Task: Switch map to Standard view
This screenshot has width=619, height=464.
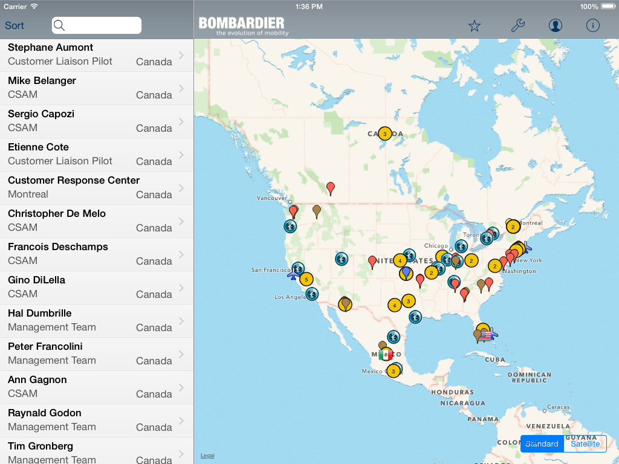Action: click(542, 444)
